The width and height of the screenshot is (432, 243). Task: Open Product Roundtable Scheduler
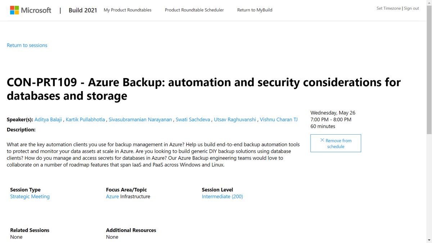point(194,10)
